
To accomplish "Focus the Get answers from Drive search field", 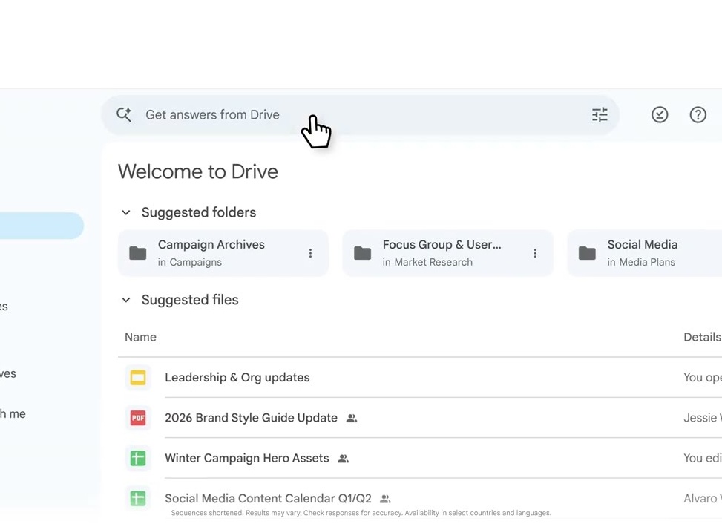I will tap(360, 114).
